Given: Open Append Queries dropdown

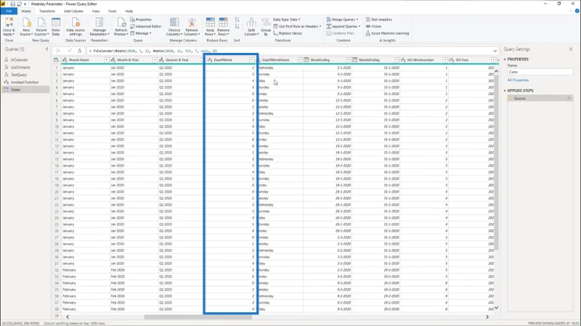Looking at the screenshot, I should 343,26.
